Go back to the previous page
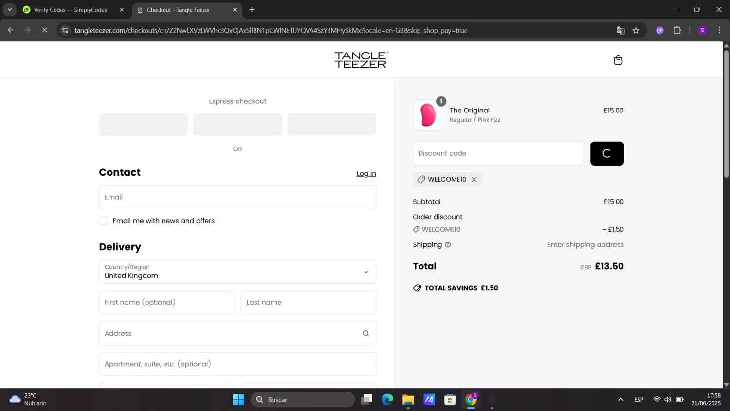This screenshot has height=411, width=730. pyautogui.click(x=11, y=30)
